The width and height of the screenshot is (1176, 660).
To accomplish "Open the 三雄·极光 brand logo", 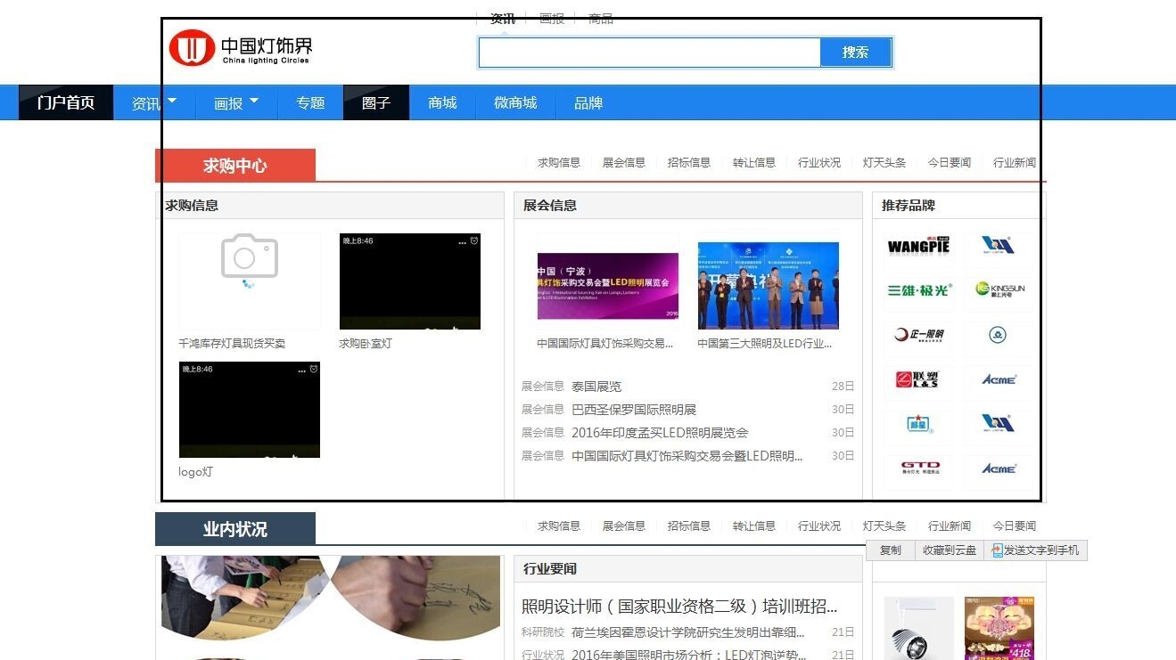I will [x=918, y=290].
